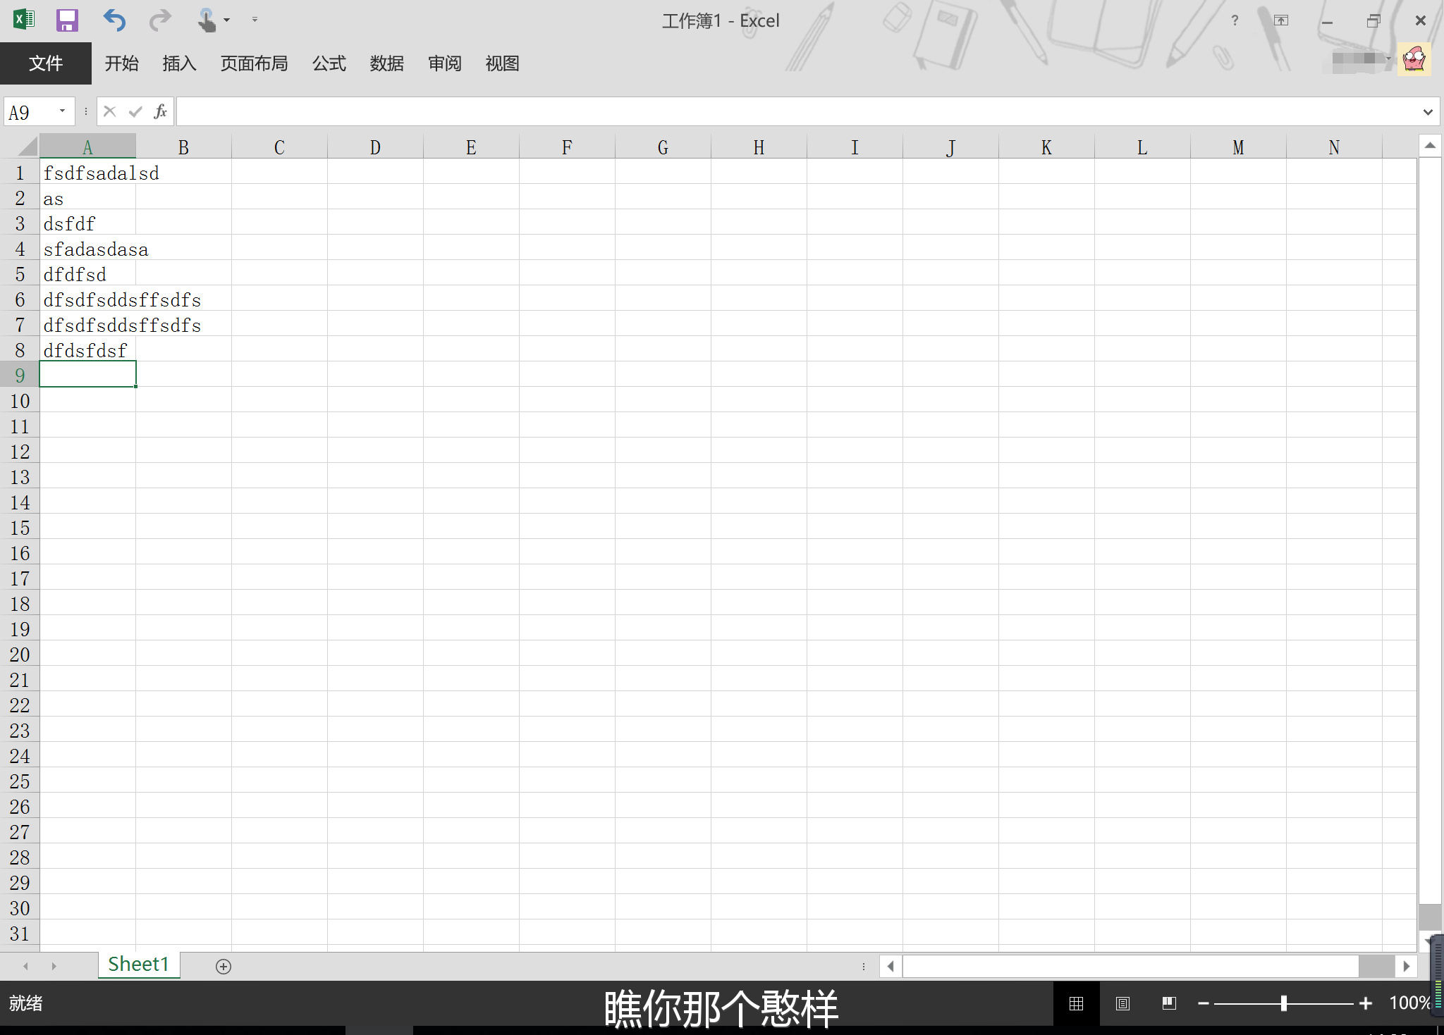Switch to Normal view
Viewport: 1444px width, 1035px height.
(1077, 1003)
